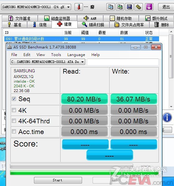Click the 4K read result 0.00 MB/s

[84, 111]
